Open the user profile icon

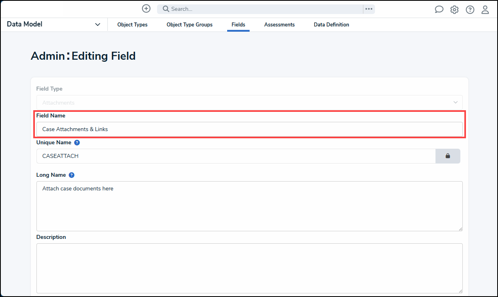[x=485, y=9]
